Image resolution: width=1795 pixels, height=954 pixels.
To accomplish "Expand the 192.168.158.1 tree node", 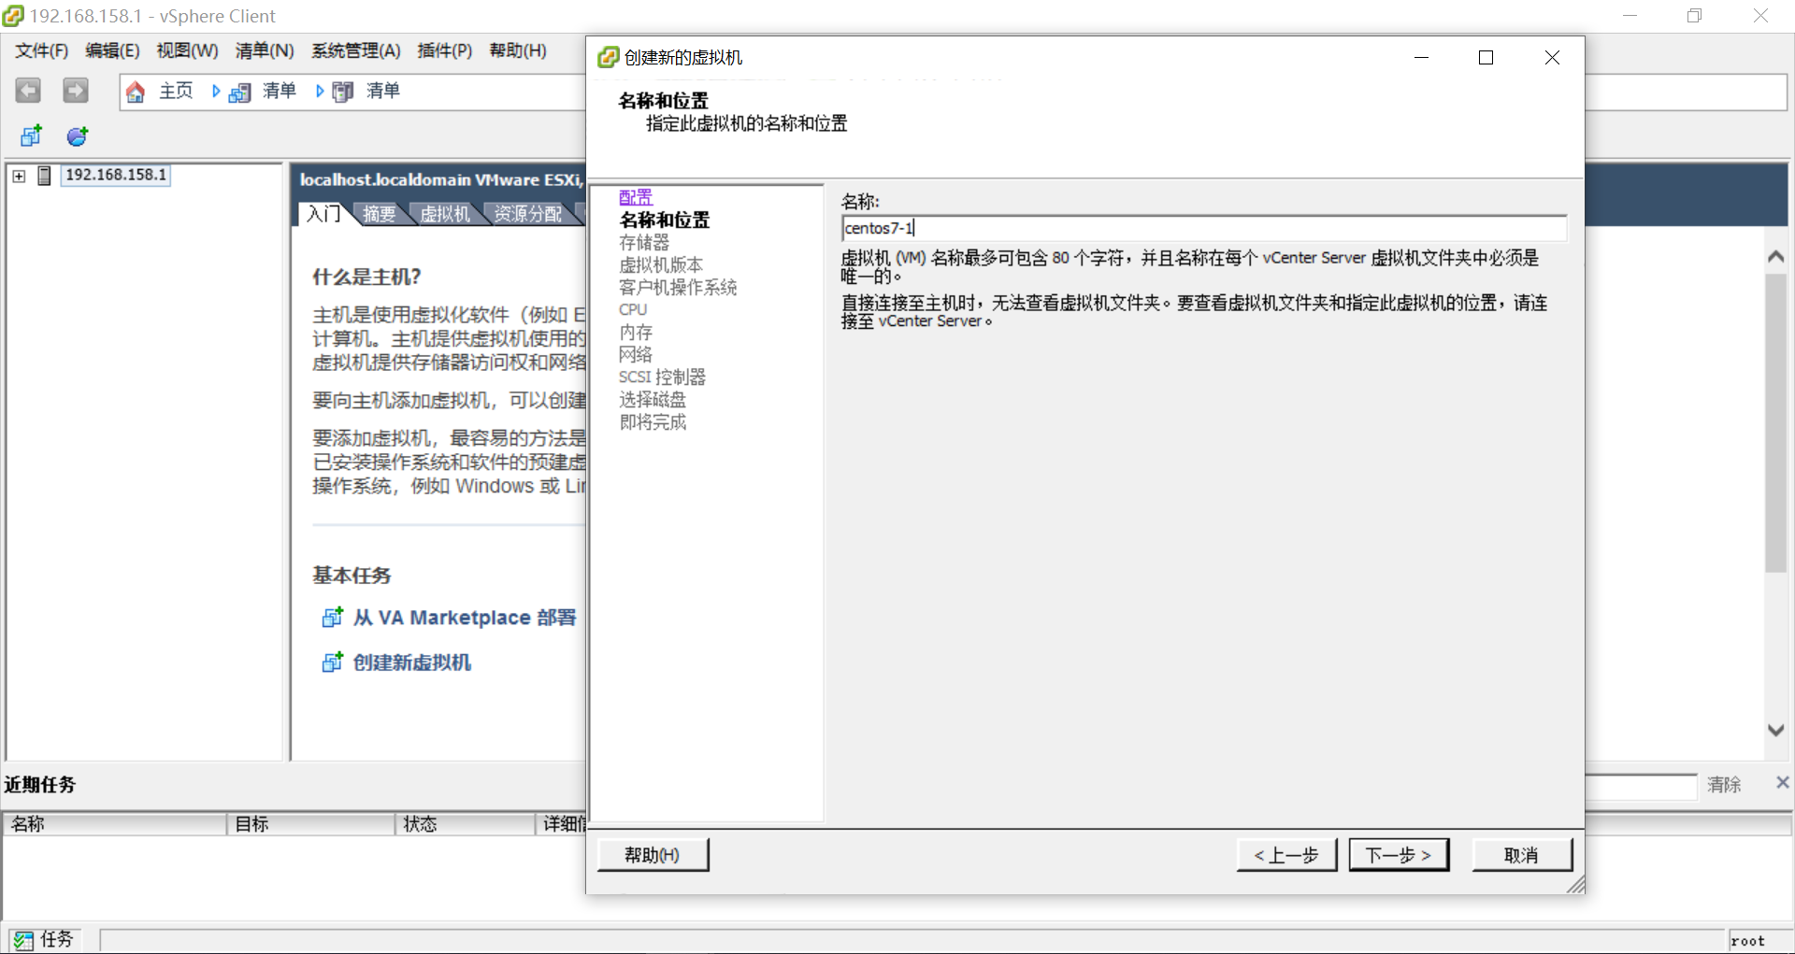I will pyautogui.click(x=19, y=176).
